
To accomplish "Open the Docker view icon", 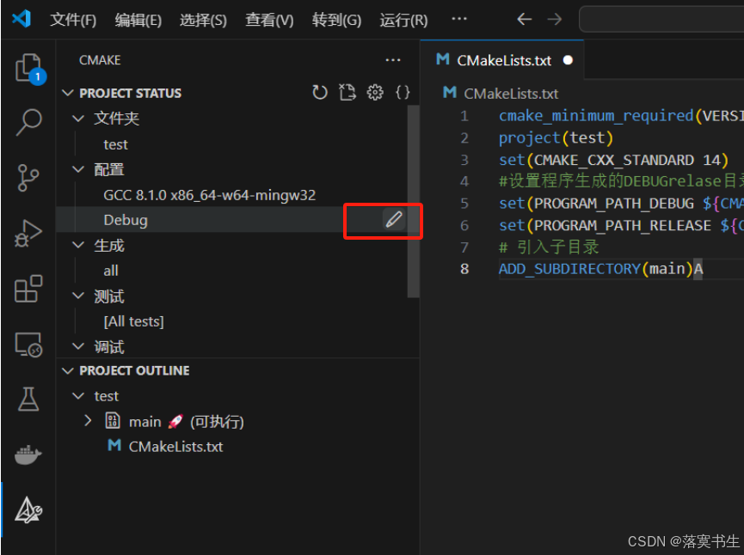I will 28,455.
